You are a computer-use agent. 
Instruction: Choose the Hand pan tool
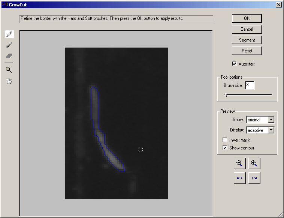[9, 81]
